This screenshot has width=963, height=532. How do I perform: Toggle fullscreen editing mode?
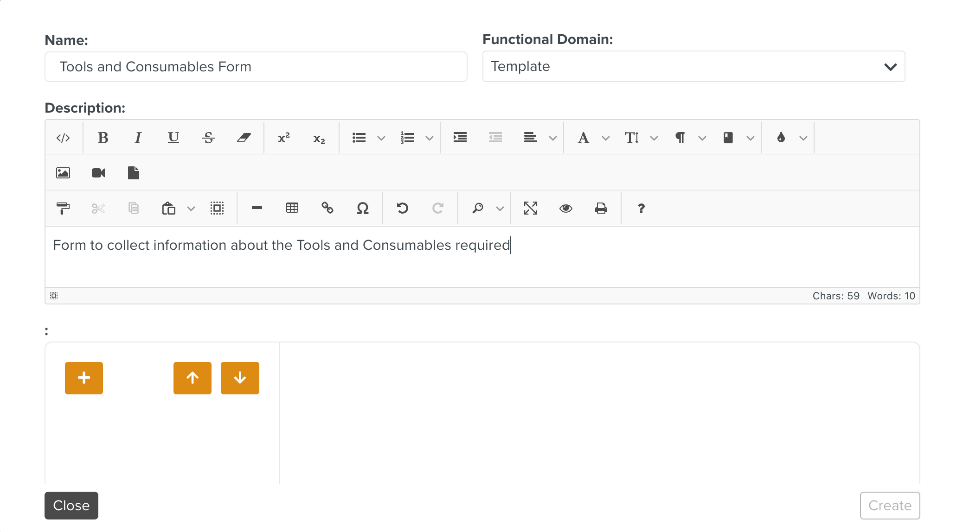coord(531,208)
